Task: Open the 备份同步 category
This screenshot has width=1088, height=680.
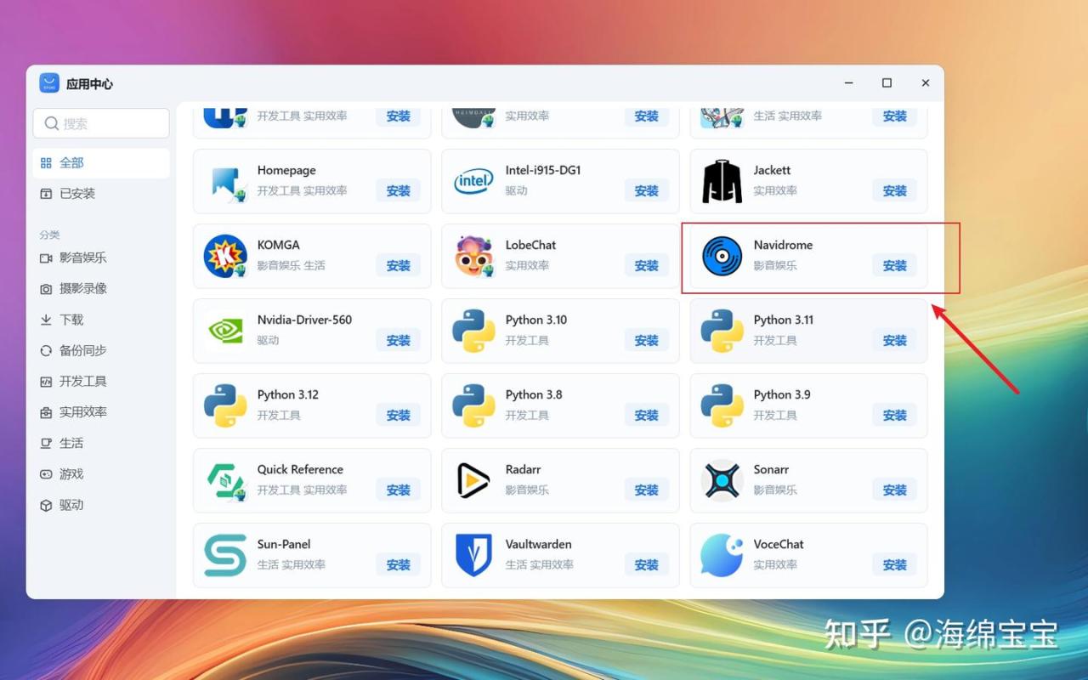Action: pyautogui.click(x=101, y=350)
